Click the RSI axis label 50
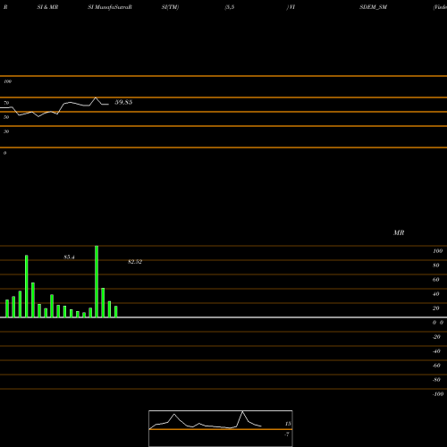 click(6, 117)
